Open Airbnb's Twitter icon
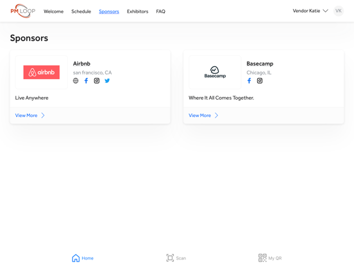354x266 pixels. coord(107,81)
